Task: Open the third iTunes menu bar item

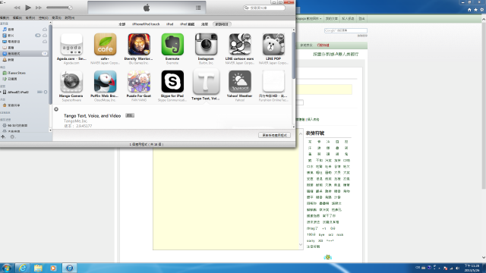Action: 30,18
